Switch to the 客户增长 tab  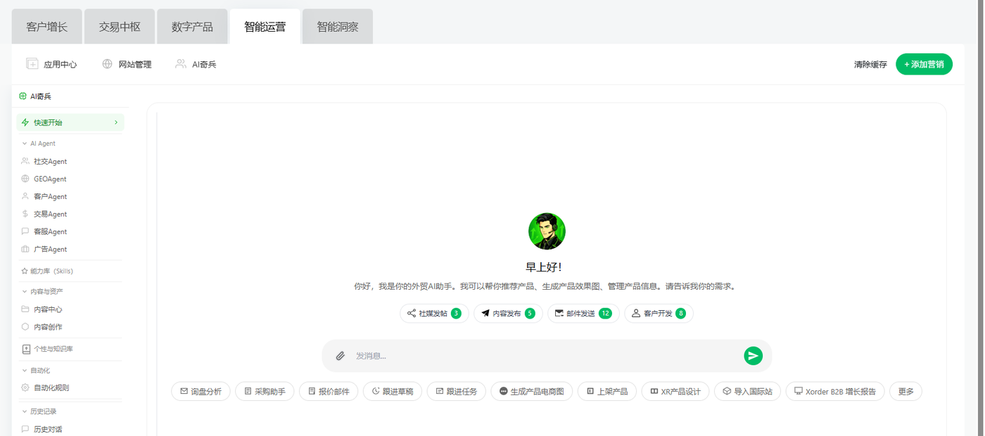tap(47, 27)
